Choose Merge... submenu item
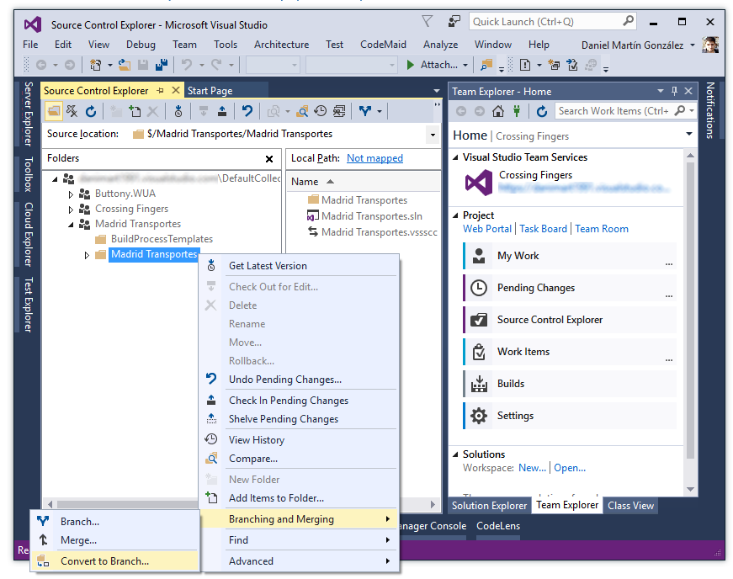The image size is (733, 579). pyautogui.click(x=115, y=540)
